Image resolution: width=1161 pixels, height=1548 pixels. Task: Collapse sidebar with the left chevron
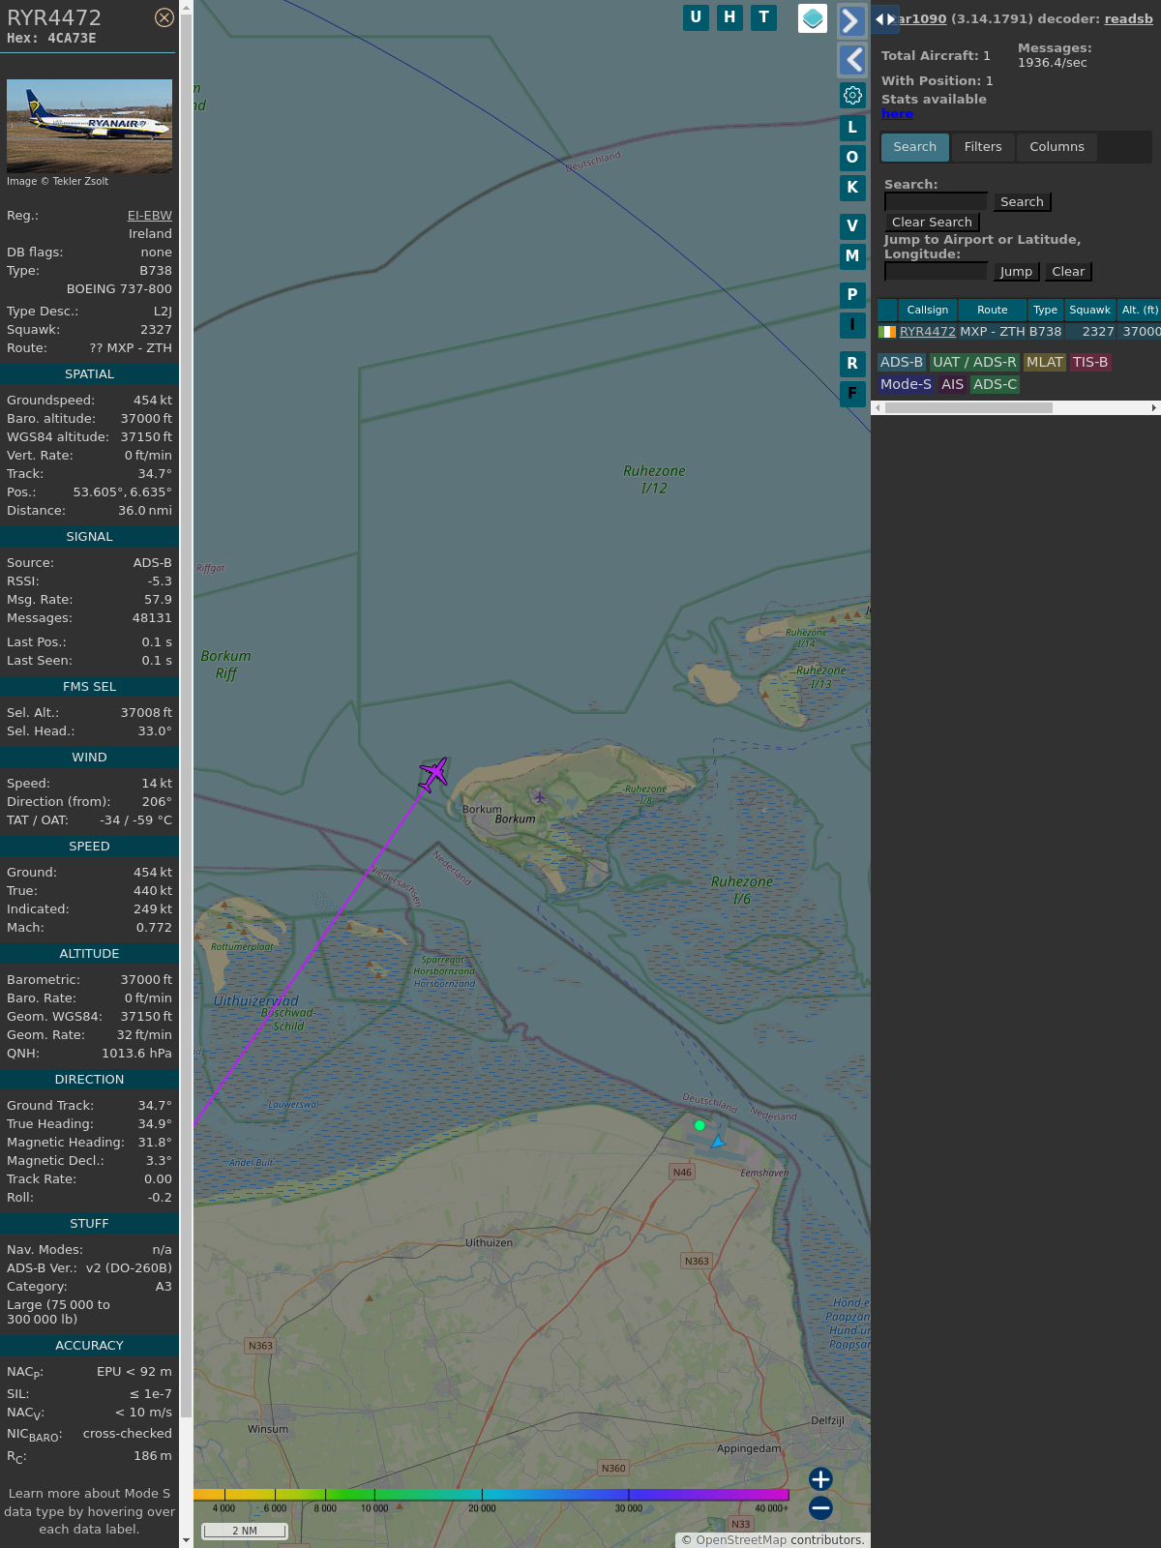click(x=852, y=60)
